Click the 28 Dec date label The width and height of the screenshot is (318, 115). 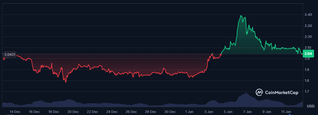[x=151, y=112]
